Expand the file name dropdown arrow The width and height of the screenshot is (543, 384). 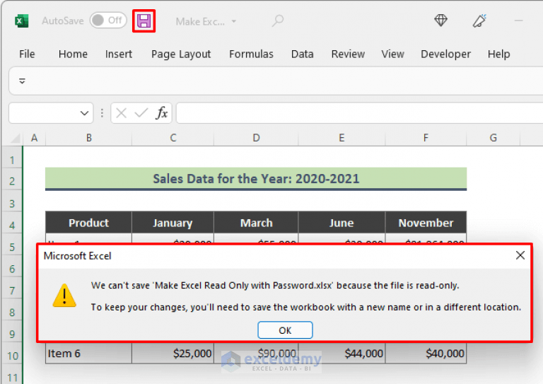(234, 21)
